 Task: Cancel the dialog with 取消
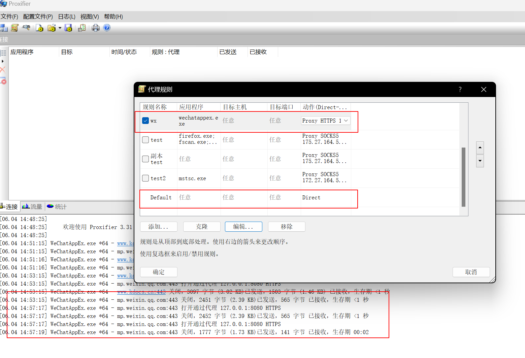click(x=471, y=272)
